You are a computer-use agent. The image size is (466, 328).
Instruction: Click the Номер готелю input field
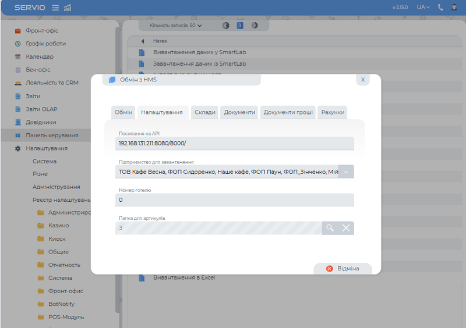[234, 200]
